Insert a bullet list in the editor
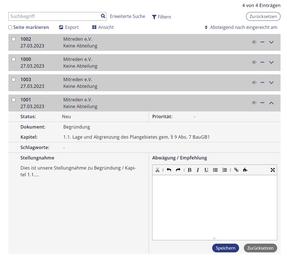The image size is (287, 256). click(215, 170)
